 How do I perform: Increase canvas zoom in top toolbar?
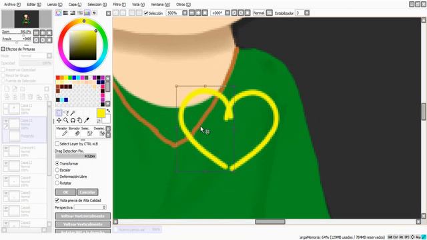[x=198, y=13]
